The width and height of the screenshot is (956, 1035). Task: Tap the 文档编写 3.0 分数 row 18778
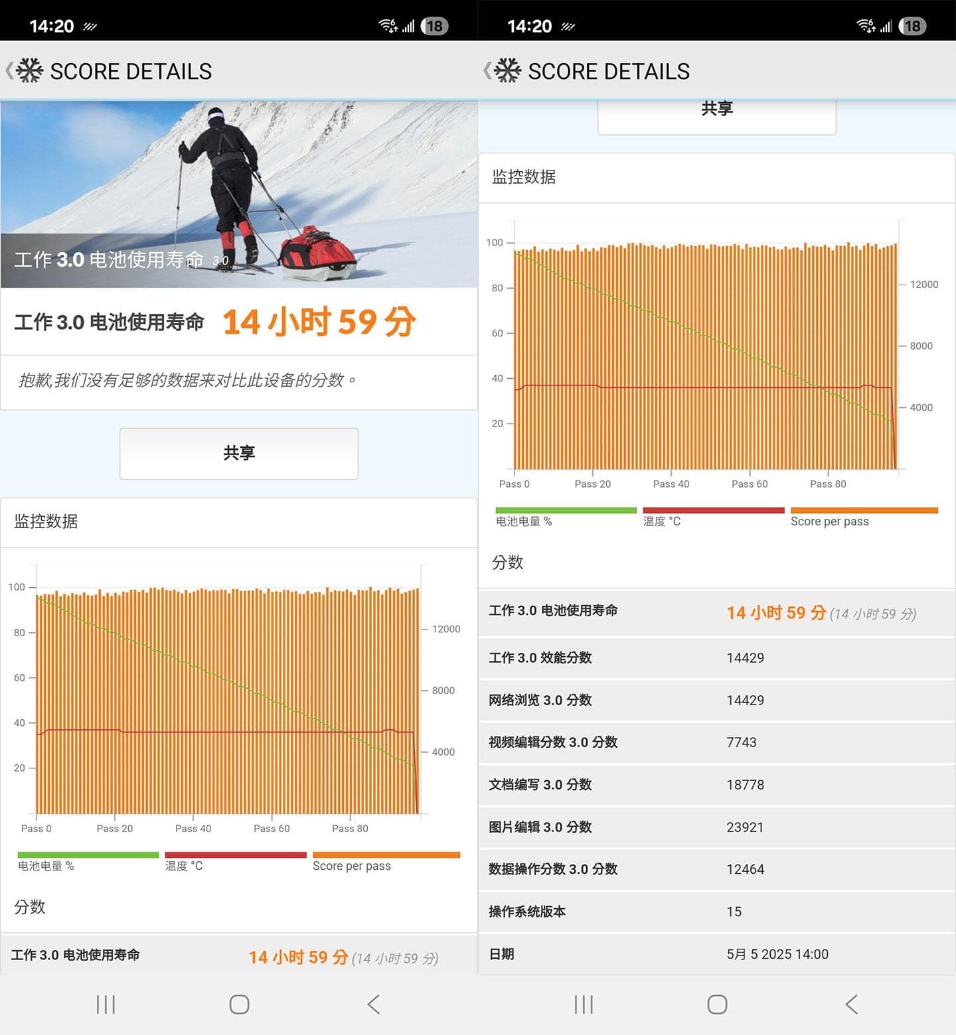(717, 785)
